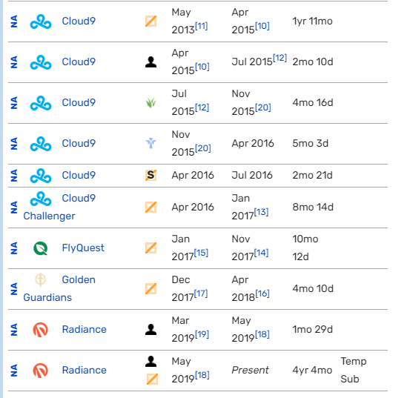Click the NA region icon in the FlyQuest row

[x=14, y=248]
